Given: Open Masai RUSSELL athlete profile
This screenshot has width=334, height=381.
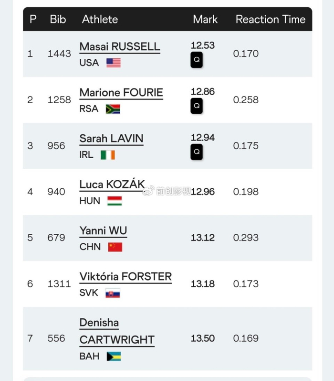Looking at the screenshot, I should click(x=120, y=47).
